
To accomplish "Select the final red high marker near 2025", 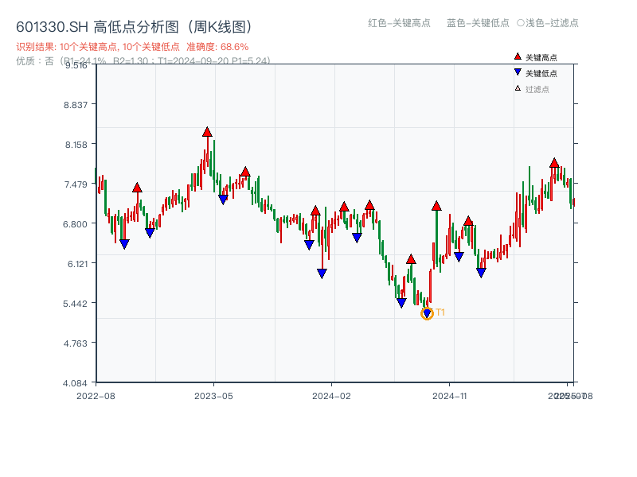I will click(554, 163).
